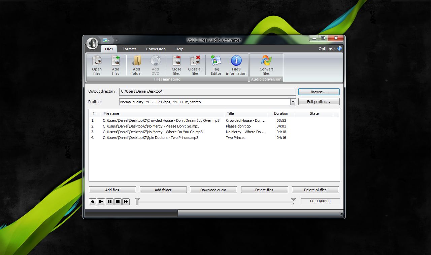This screenshot has height=255, width=431.
Task: Maximize the VSDC Free Audio Converter window
Action: point(323,38)
